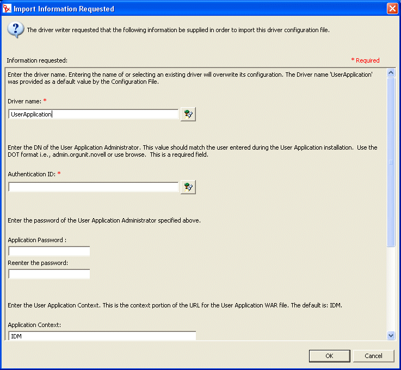Screen dimensions: 401x370
Task: Click the empty scrollbar track below the thumb
Action: pyautogui.click(x=390, y=288)
